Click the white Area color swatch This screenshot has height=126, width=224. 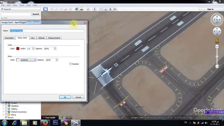pyautogui.click(x=18, y=60)
